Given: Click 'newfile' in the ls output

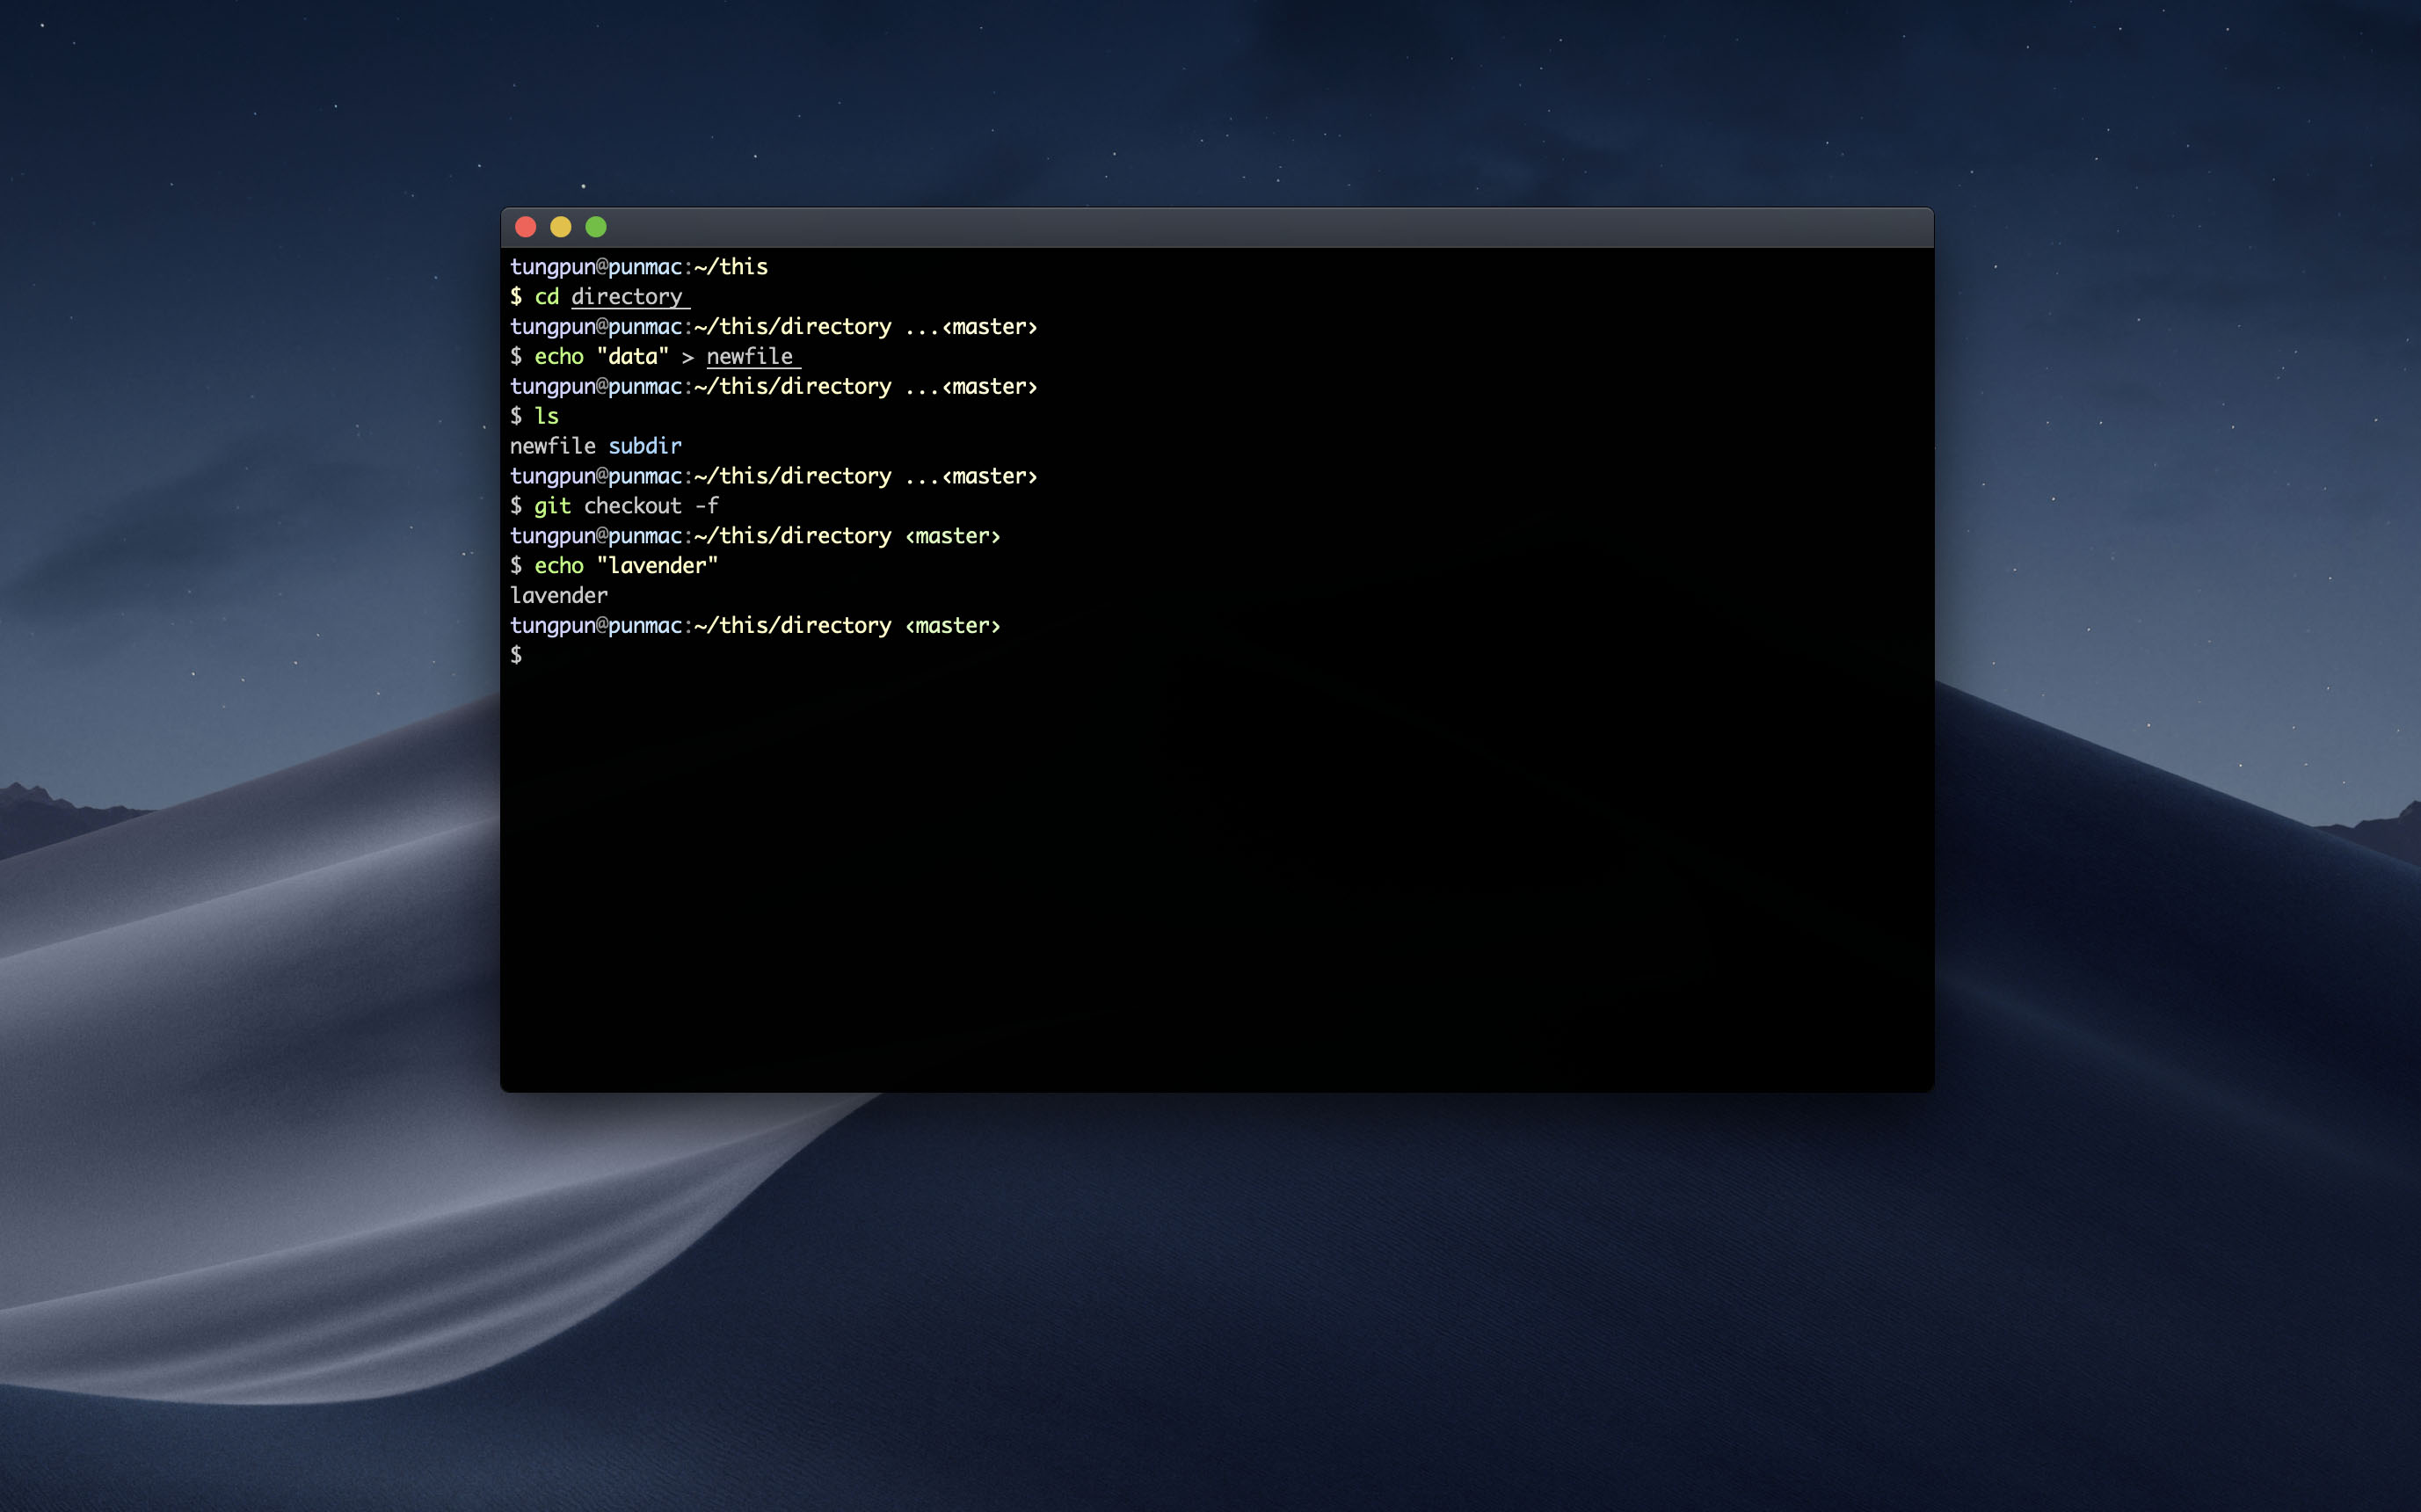Looking at the screenshot, I should [x=552, y=446].
